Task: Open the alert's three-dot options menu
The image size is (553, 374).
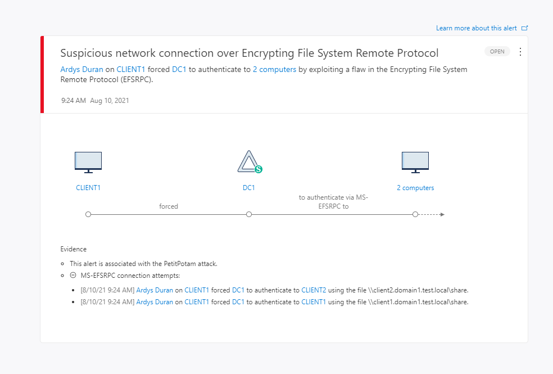Action: pos(520,52)
